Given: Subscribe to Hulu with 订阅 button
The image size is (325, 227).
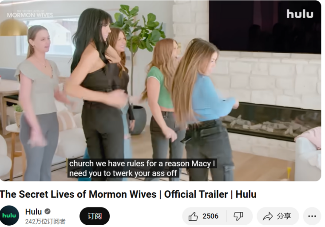Looking at the screenshot, I should coord(95,216).
